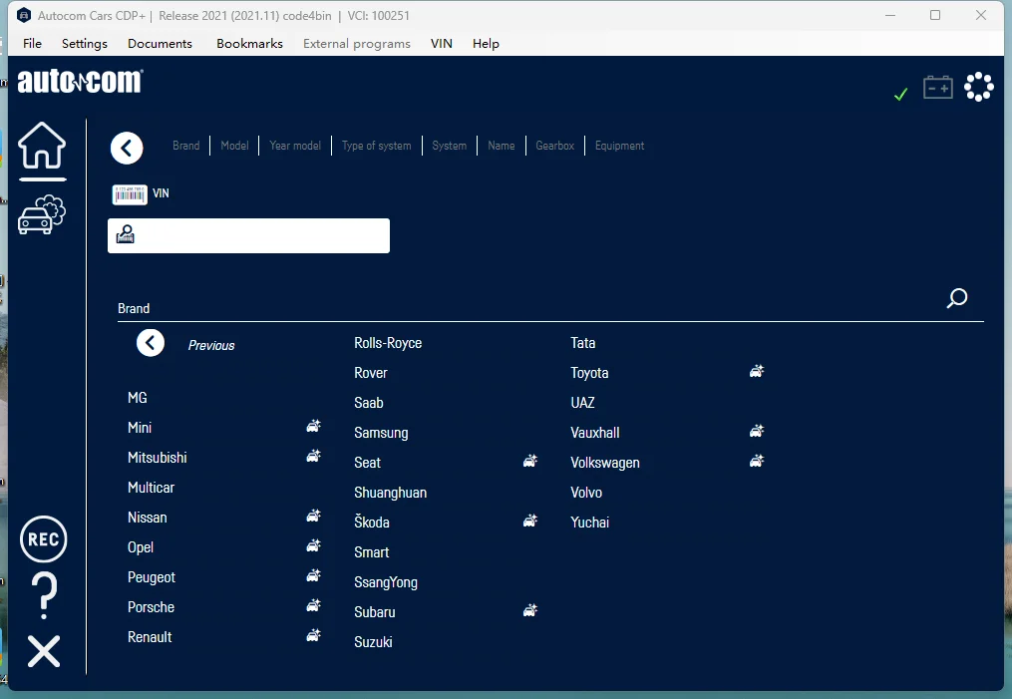1012x699 pixels.
Task: Open the External programs menu
Action: tap(357, 43)
